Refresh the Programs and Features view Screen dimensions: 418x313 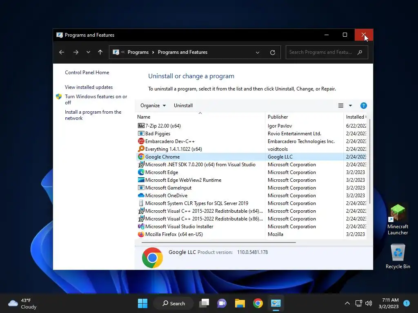pos(272,53)
